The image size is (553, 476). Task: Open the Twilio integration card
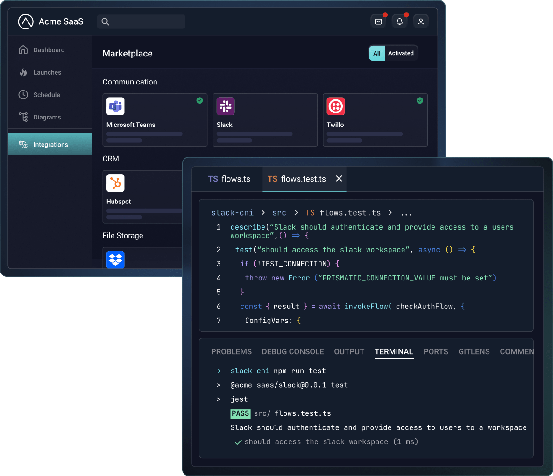click(375, 120)
